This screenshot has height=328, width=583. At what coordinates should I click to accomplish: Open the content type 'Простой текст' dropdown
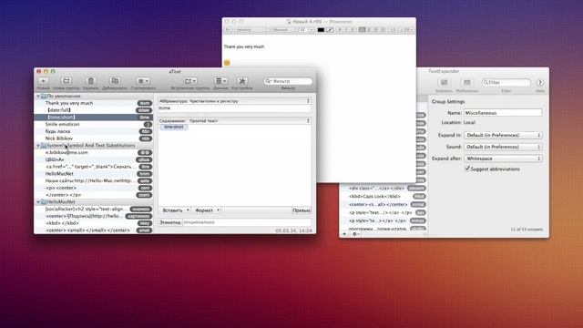point(235,121)
